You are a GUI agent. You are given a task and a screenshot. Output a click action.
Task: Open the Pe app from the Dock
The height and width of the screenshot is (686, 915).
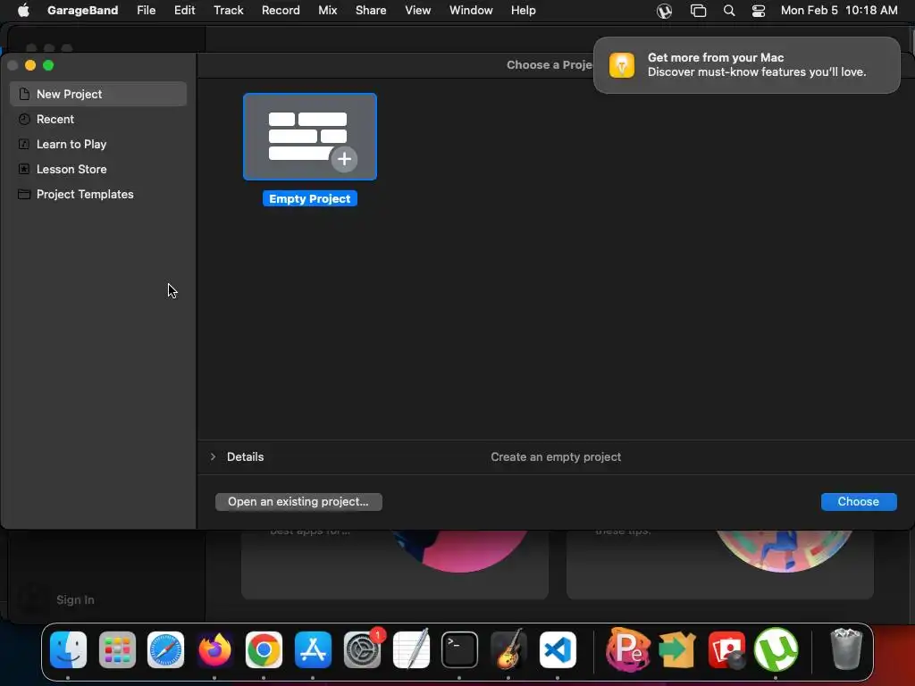628,649
